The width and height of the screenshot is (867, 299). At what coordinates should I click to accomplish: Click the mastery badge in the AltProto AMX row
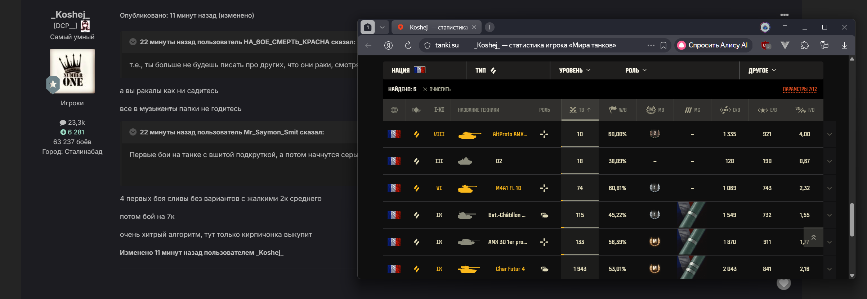(654, 134)
